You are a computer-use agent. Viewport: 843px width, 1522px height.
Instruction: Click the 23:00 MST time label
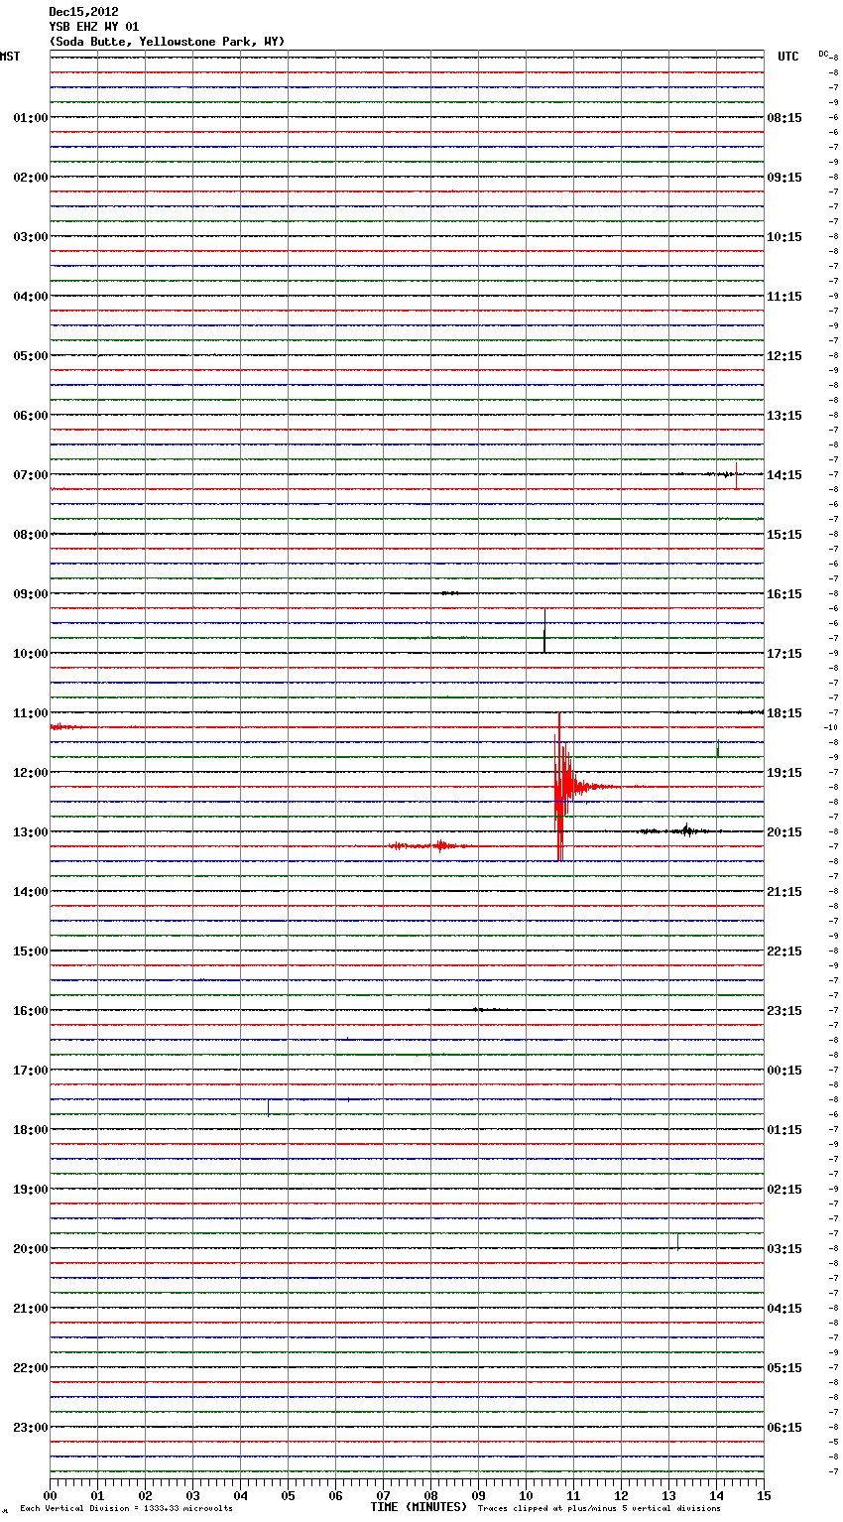click(x=30, y=1428)
